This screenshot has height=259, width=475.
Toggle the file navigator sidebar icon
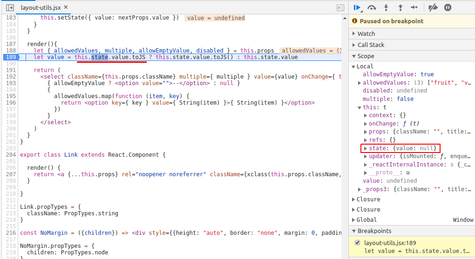pyautogui.click(x=10, y=7)
